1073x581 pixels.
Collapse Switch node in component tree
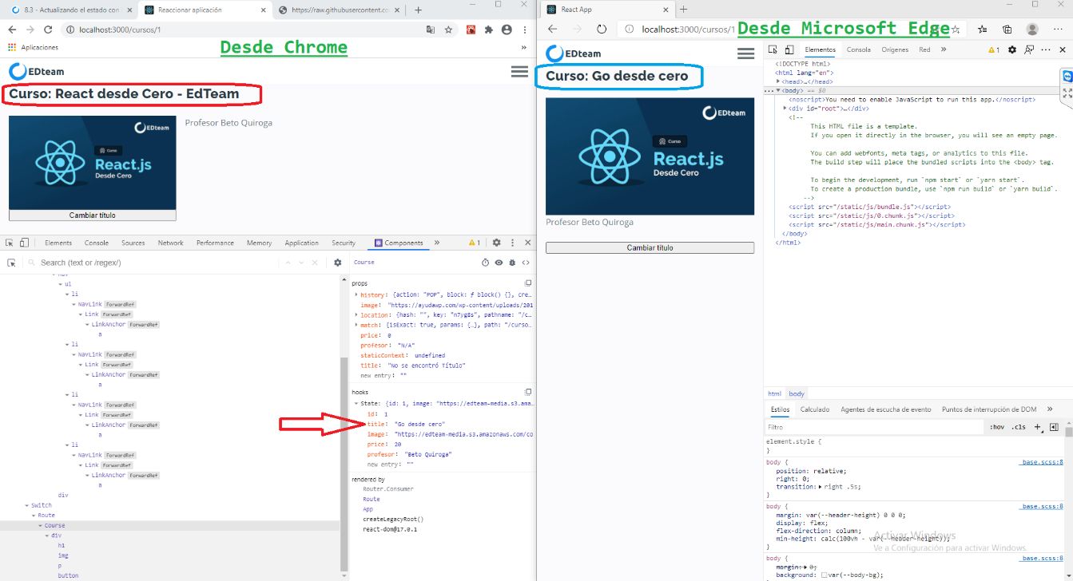coord(27,505)
